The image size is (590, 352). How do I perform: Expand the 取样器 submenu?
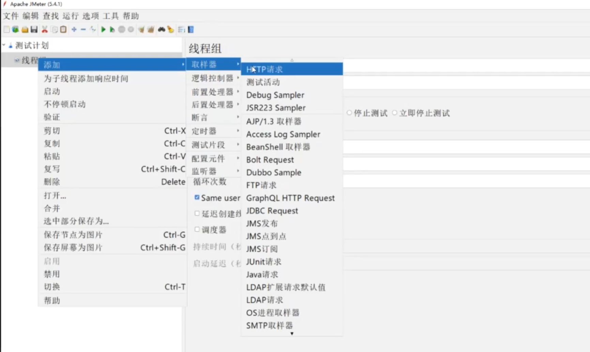point(214,64)
